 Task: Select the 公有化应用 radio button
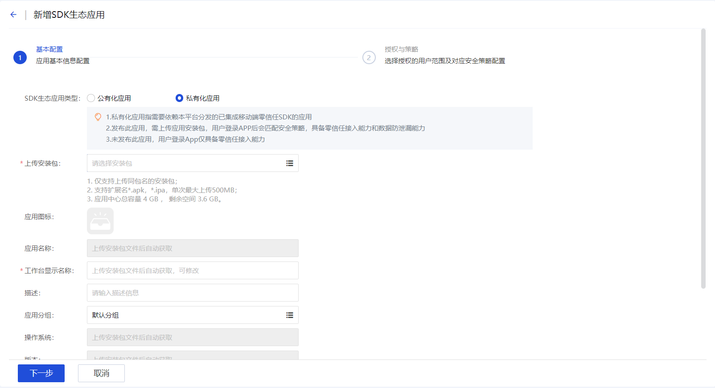[x=91, y=98]
